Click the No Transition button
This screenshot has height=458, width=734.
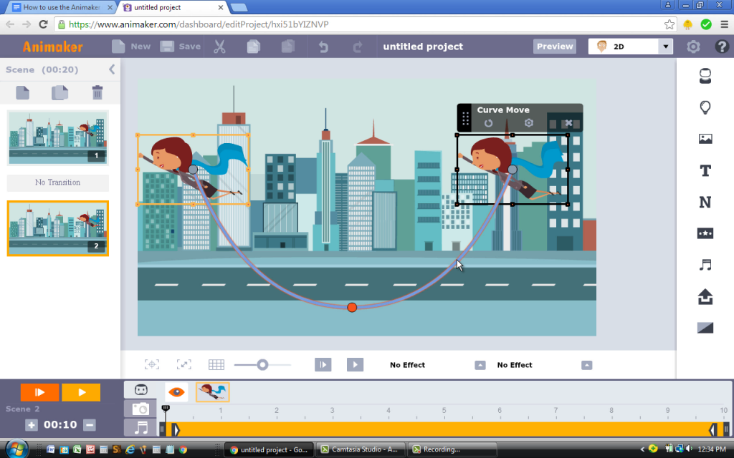(x=57, y=182)
